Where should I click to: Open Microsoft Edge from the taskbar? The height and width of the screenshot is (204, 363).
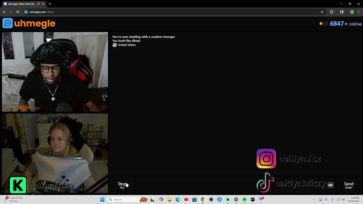tap(178, 199)
